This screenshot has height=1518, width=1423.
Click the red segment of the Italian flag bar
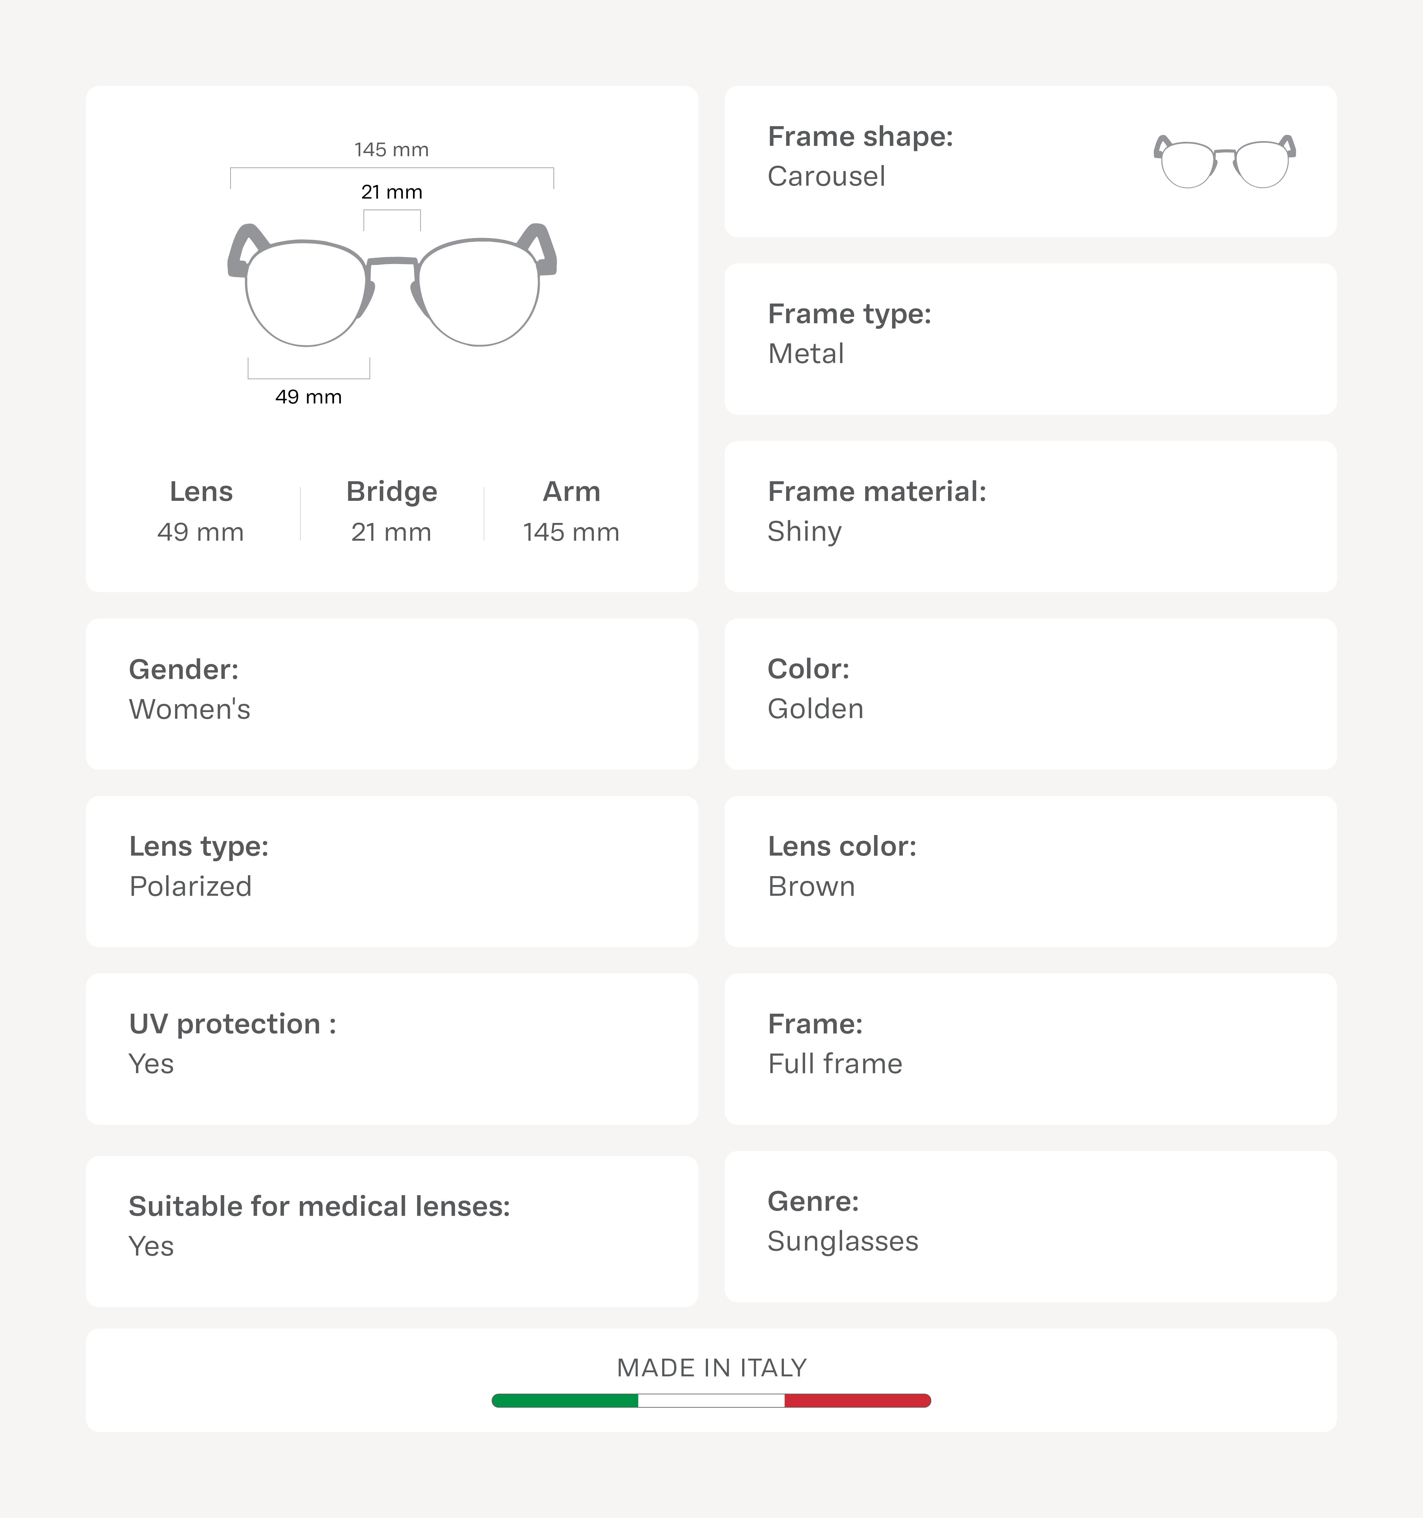click(x=857, y=1400)
